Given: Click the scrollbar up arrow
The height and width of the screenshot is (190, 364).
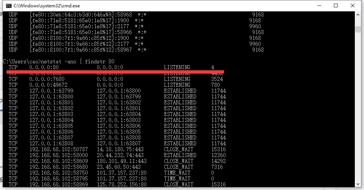Looking at the screenshot, I should [358, 15].
